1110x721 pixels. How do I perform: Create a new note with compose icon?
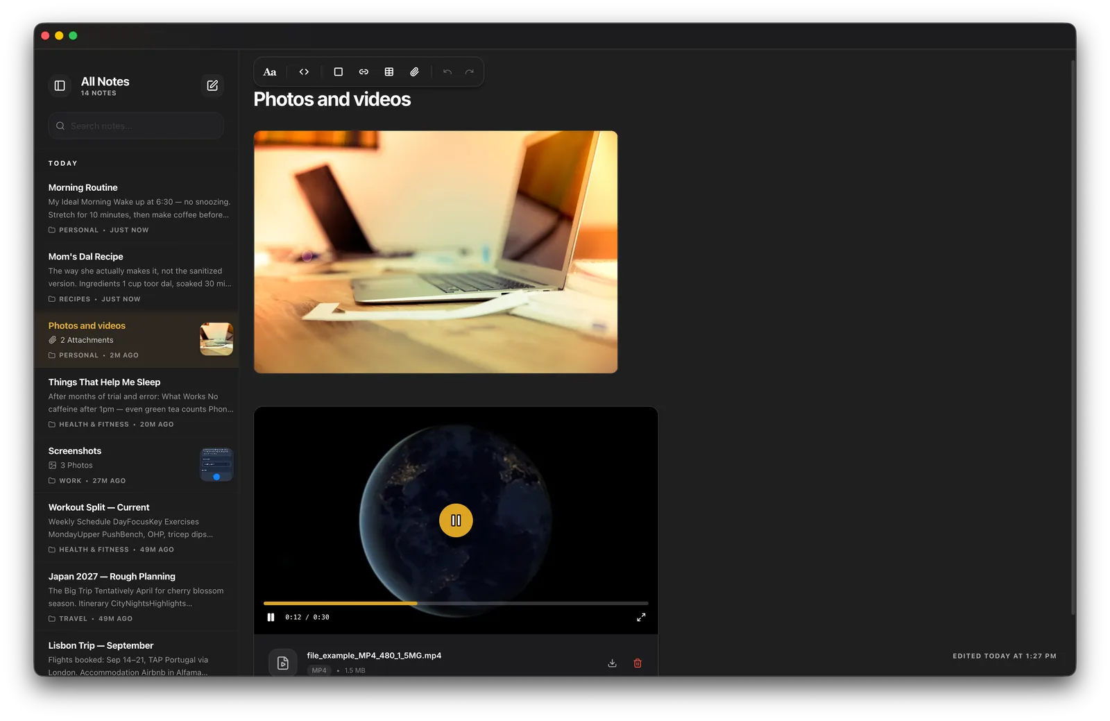coord(212,86)
